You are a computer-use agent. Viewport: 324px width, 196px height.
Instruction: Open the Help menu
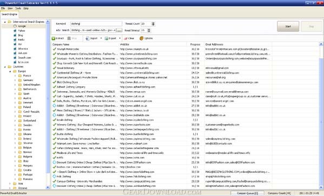click(26, 8)
